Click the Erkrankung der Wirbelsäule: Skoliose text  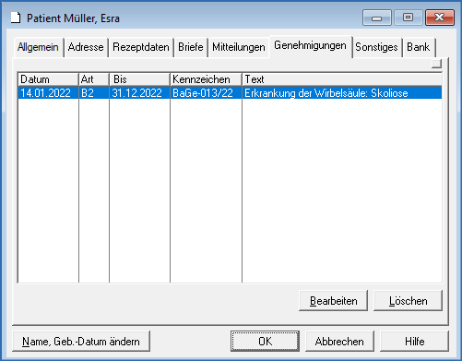(326, 93)
